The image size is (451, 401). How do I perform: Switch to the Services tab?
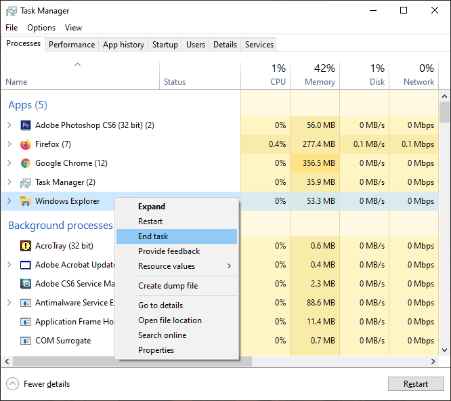click(x=259, y=45)
